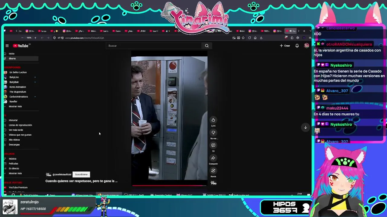Click the Crear button

tap(285, 46)
